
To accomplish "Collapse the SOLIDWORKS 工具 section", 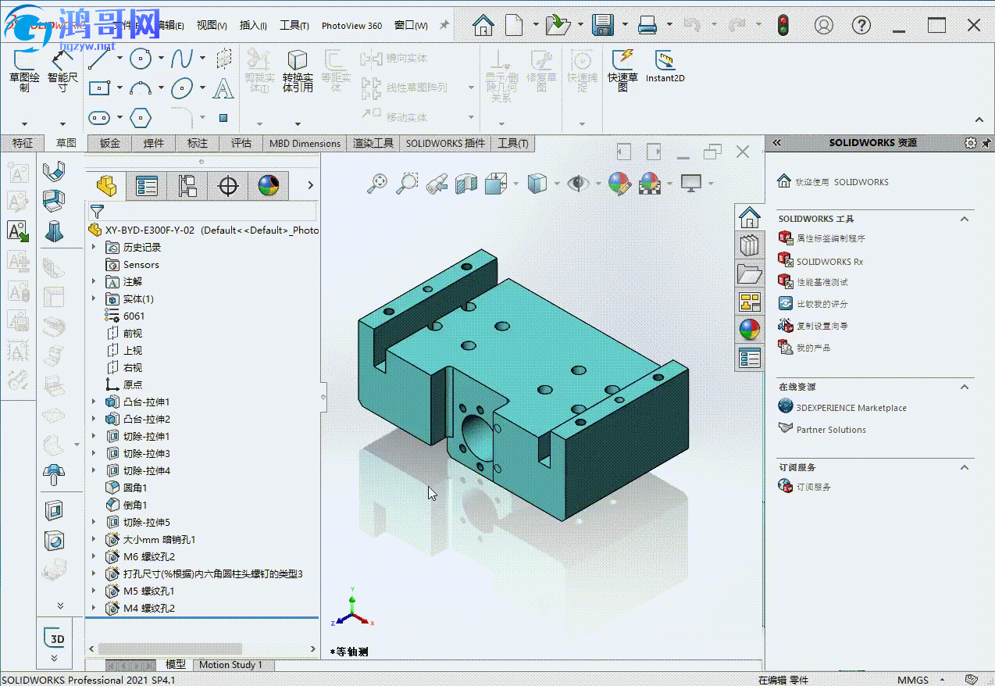I will click(965, 220).
